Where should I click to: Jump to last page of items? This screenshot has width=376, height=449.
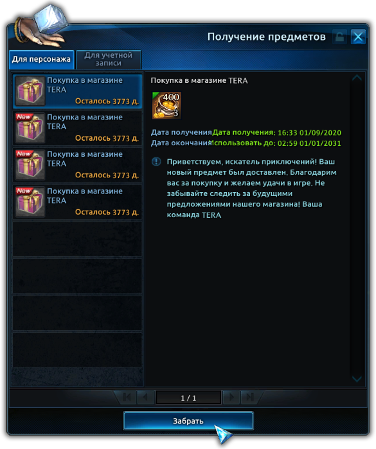[x=250, y=397]
